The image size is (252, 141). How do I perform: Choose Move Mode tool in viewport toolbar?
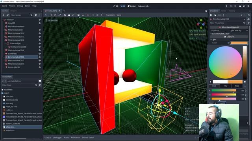coord(51,15)
